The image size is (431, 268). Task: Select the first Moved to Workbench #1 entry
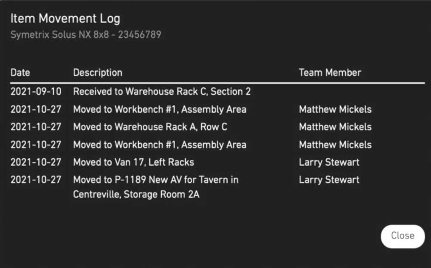[159, 109]
